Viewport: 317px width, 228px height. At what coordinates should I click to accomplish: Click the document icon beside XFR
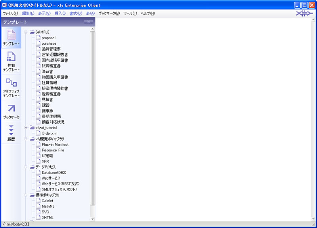click(38, 161)
